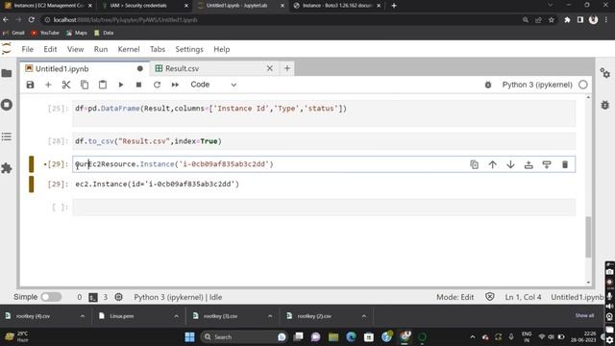This screenshot has width=615, height=346.
Task: Click the empty code cell at bottom
Action: 324,208
